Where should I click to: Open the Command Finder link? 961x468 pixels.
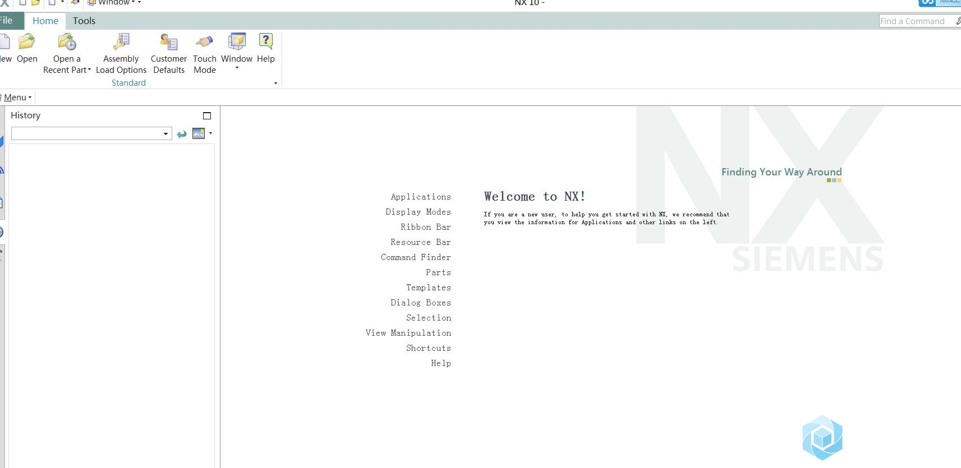point(416,257)
